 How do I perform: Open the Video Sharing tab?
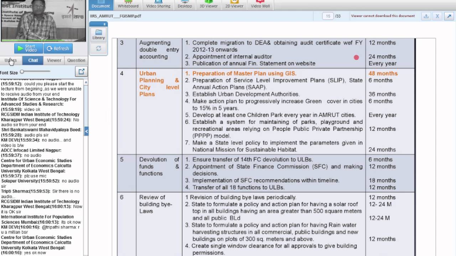pos(159,5)
